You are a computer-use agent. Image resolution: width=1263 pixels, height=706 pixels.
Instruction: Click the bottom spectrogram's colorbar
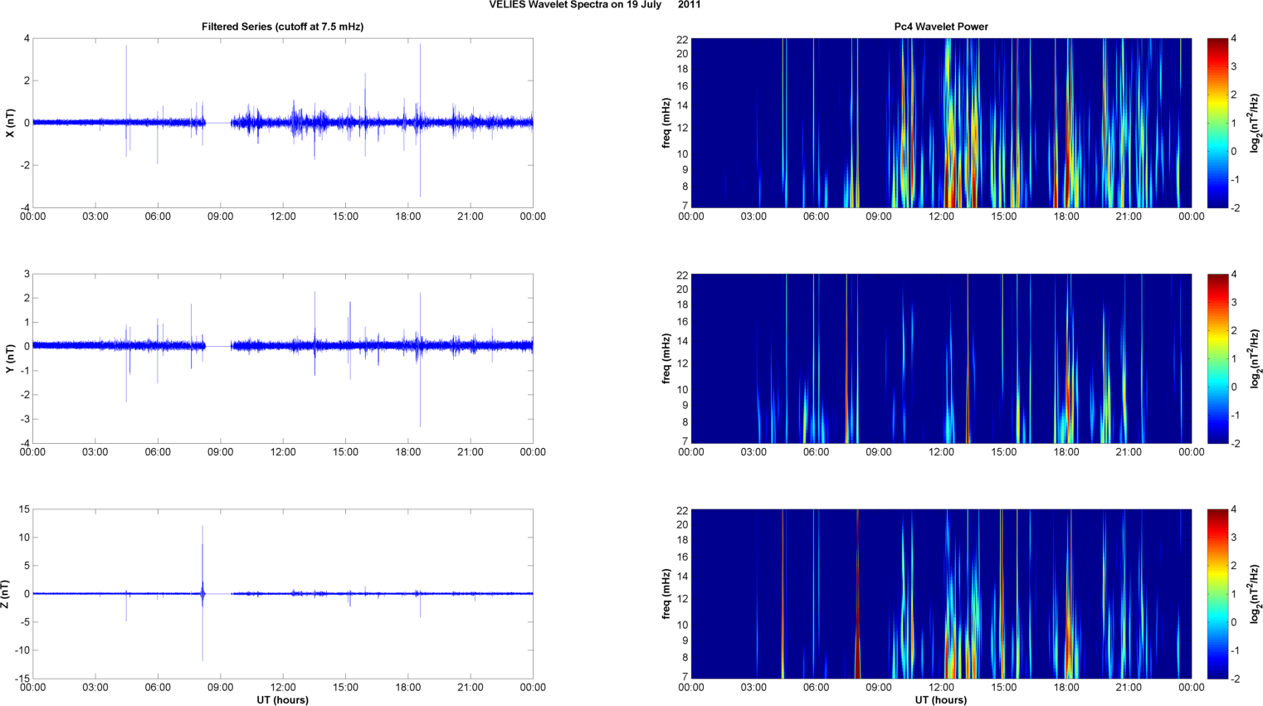coord(1217,594)
